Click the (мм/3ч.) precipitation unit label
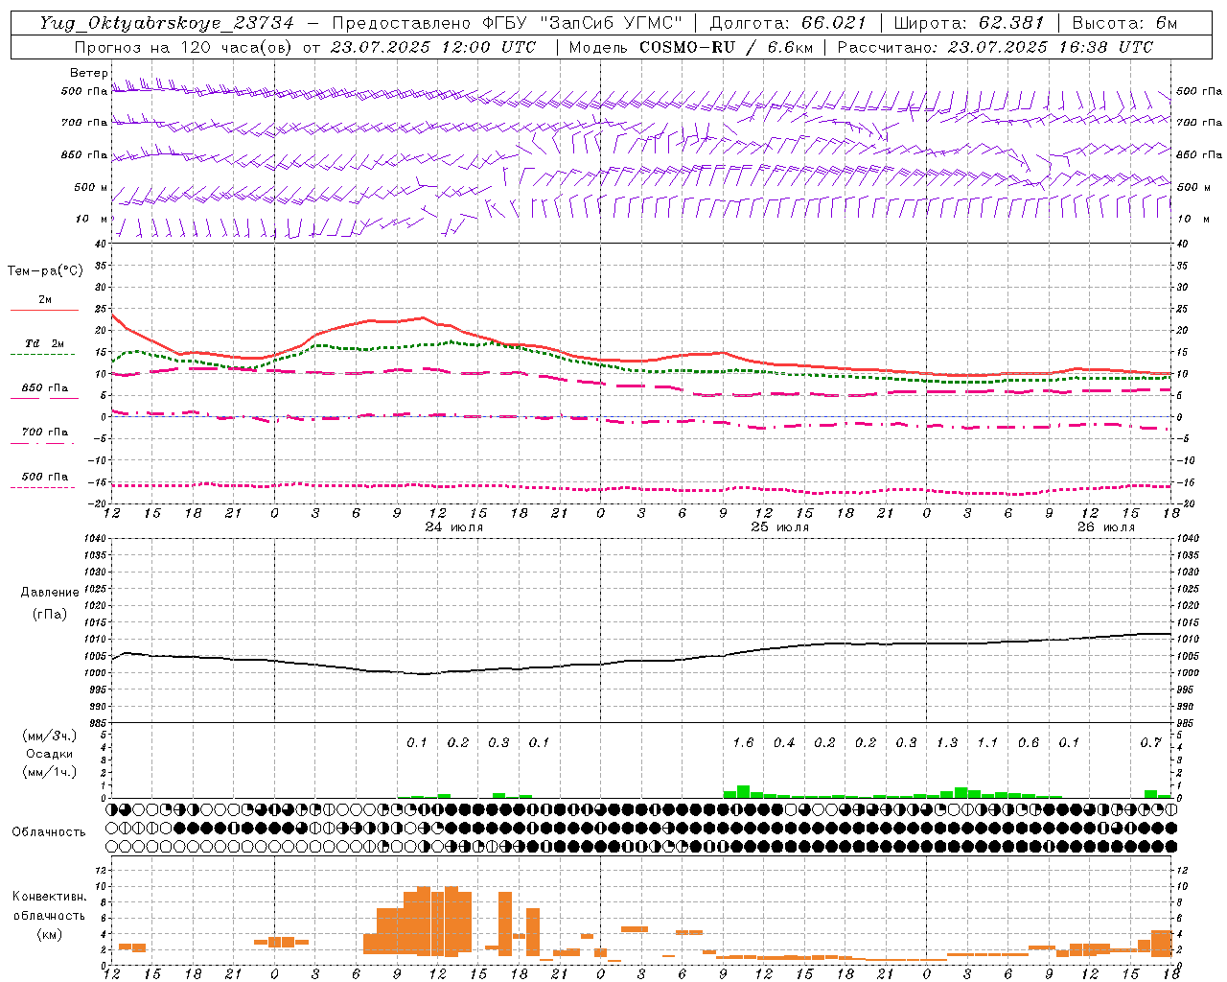The image size is (1227, 982). (x=48, y=736)
